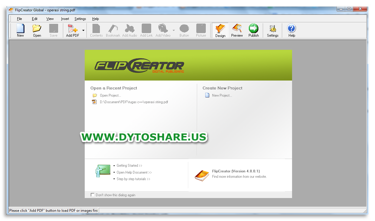The image size is (375, 221).
Task: Click FlipCreator (Version 4.8.0.1) text
Action: [236, 171]
